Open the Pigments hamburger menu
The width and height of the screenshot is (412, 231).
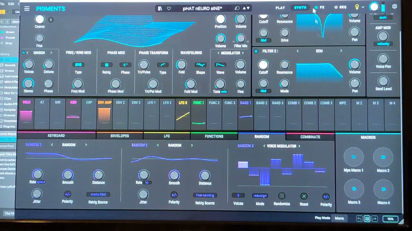click(x=27, y=9)
